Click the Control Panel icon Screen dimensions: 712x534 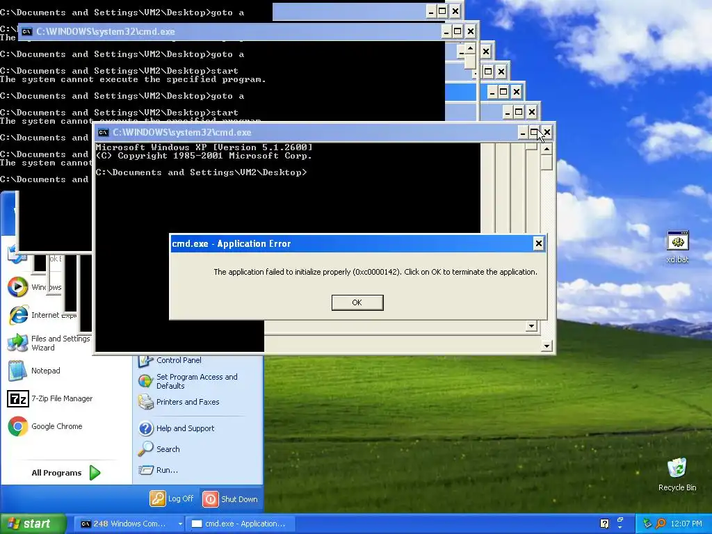click(145, 362)
